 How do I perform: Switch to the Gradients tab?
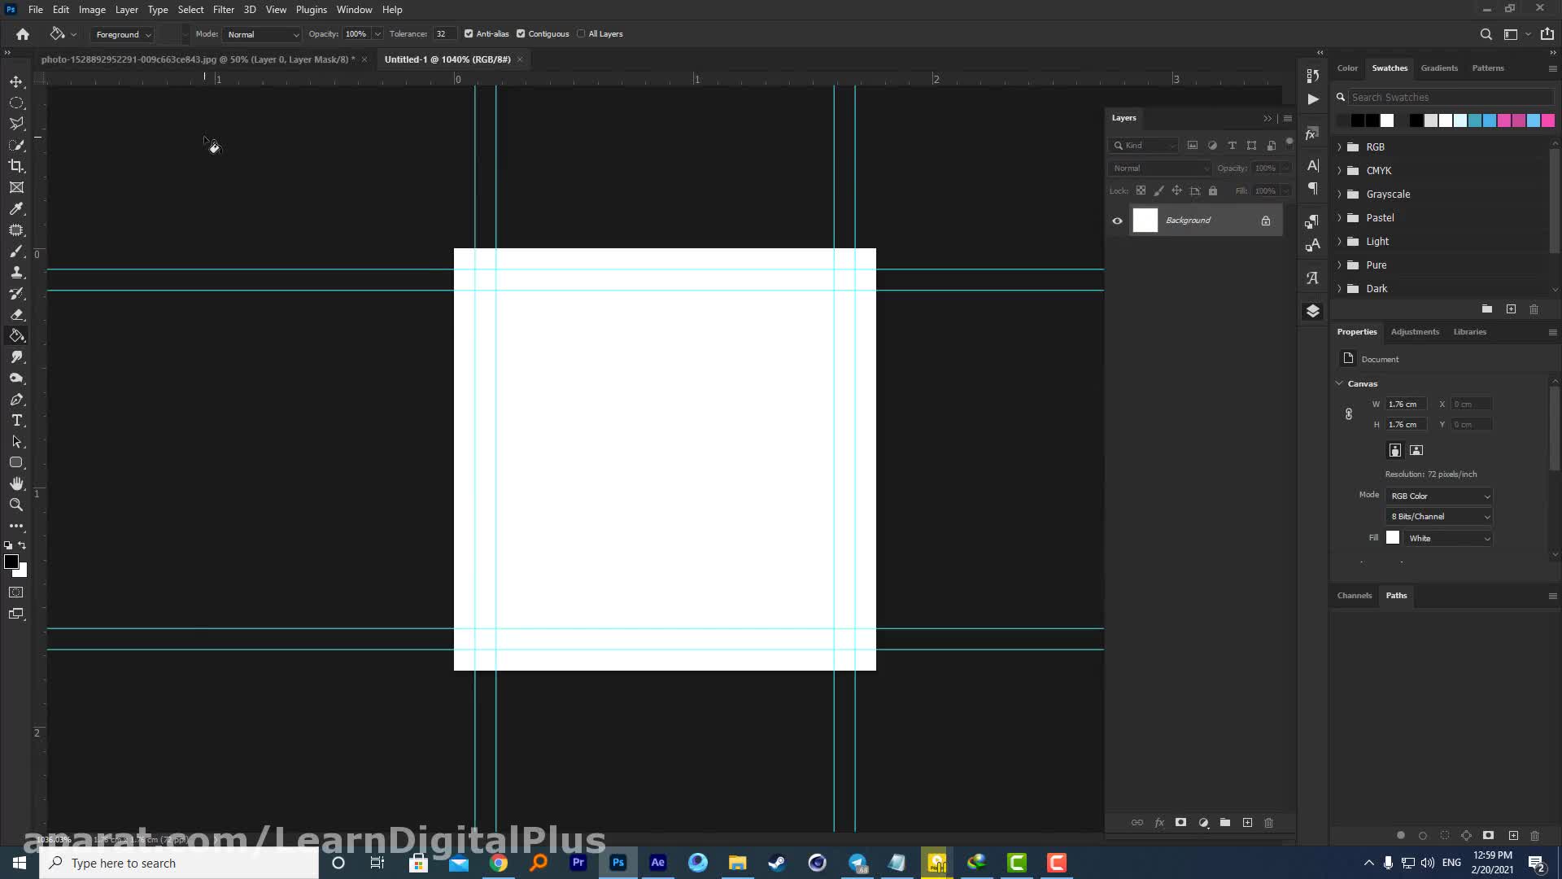click(x=1438, y=68)
